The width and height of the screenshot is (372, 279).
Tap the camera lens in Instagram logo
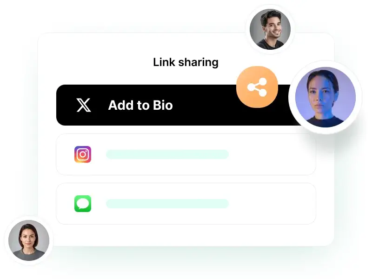click(83, 154)
